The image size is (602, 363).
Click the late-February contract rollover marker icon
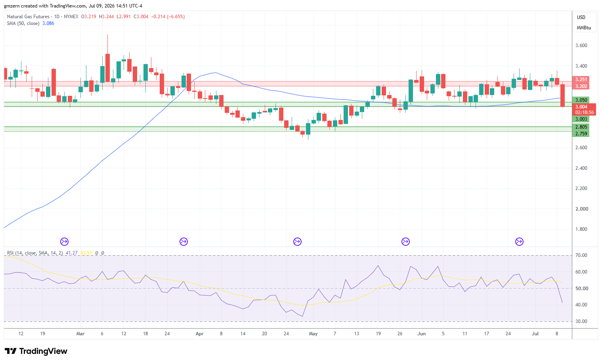tap(64, 241)
